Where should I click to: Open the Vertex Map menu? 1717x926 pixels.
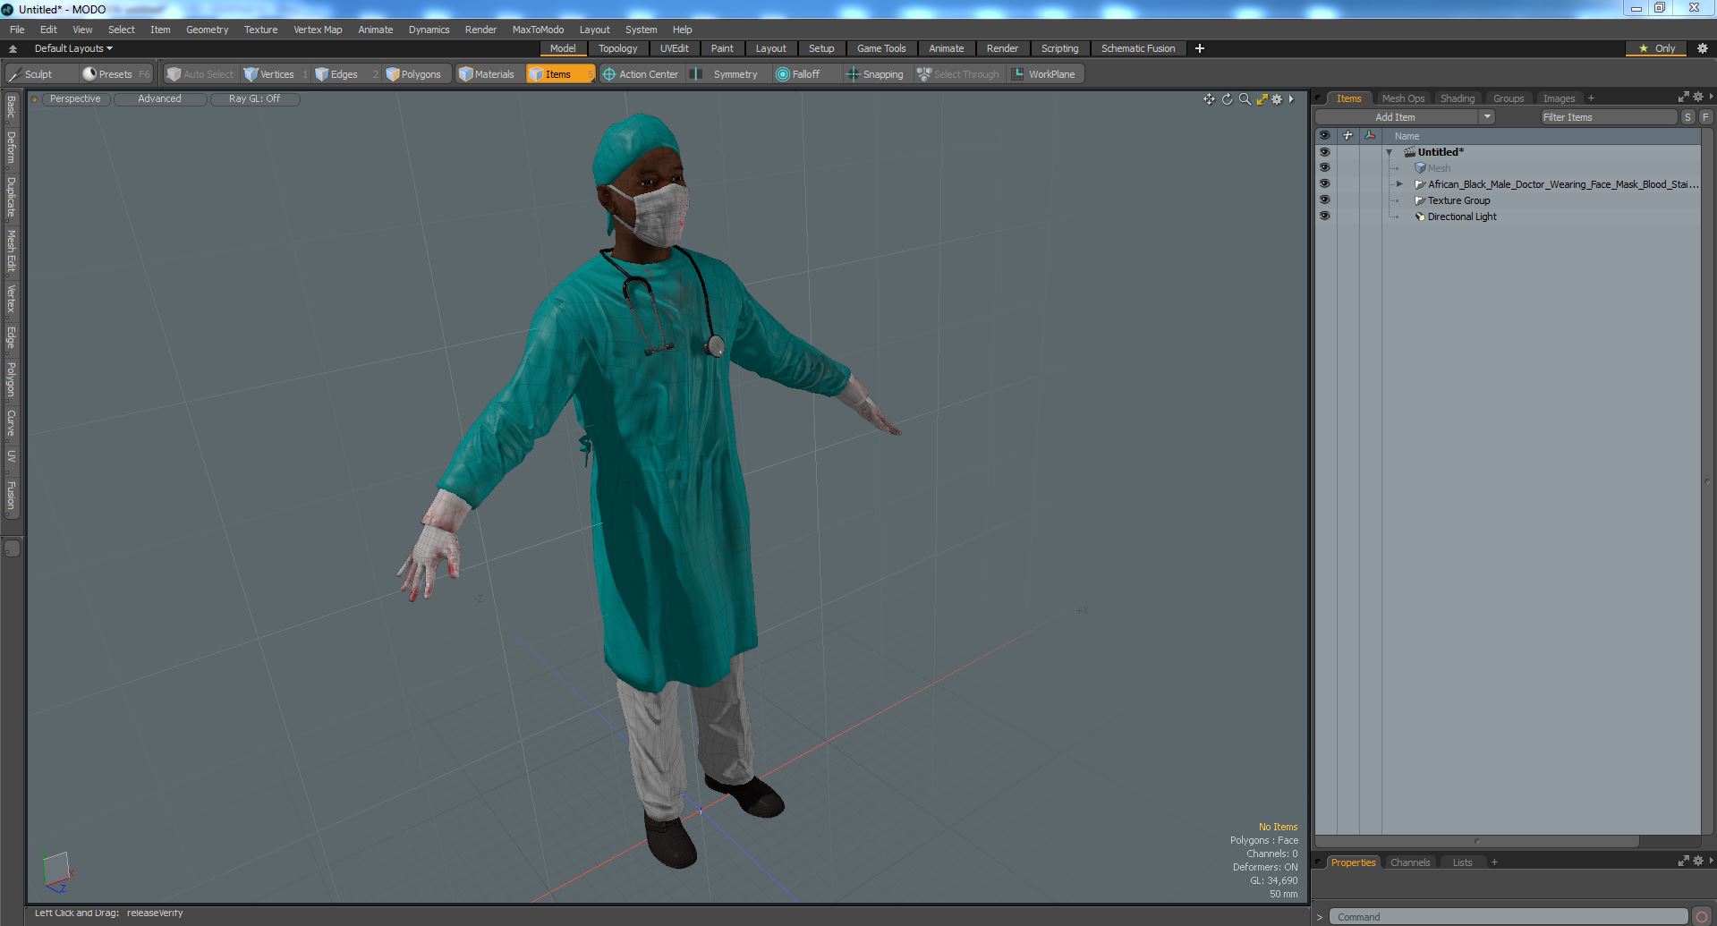[x=318, y=30]
